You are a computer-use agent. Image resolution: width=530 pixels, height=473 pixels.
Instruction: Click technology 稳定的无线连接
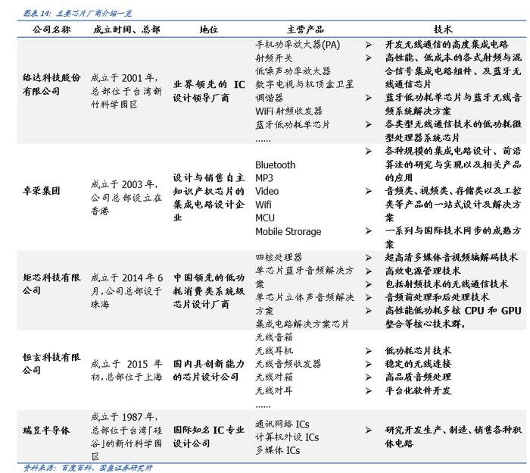coord(418,364)
